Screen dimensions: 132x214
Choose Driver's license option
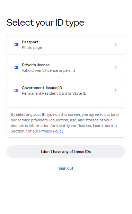tap(66, 68)
